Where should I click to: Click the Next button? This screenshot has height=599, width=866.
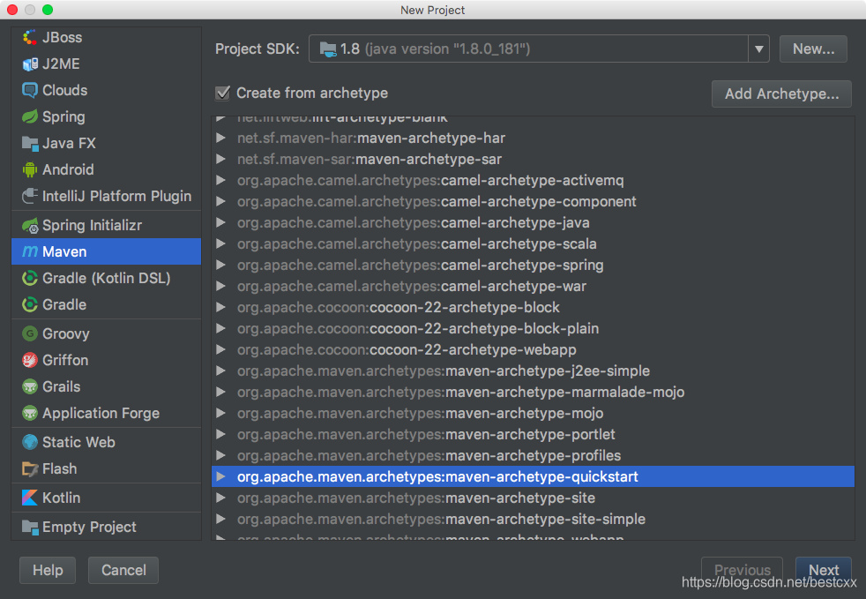(x=824, y=570)
